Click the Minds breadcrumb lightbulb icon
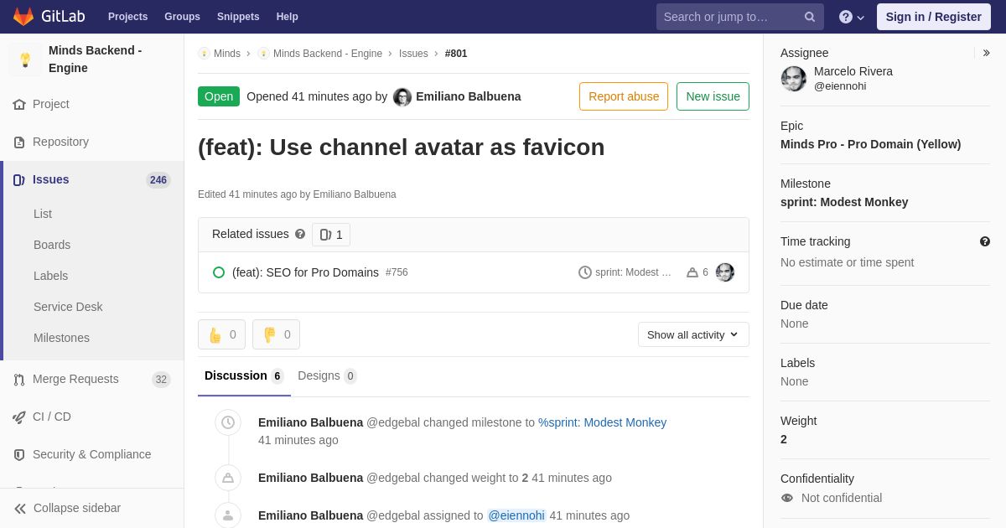Screen dimensions: 1006x528 (x=204, y=54)
